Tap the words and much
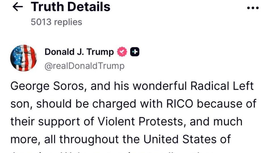The width and height of the screenshot is (272, 153). [216, 122]
